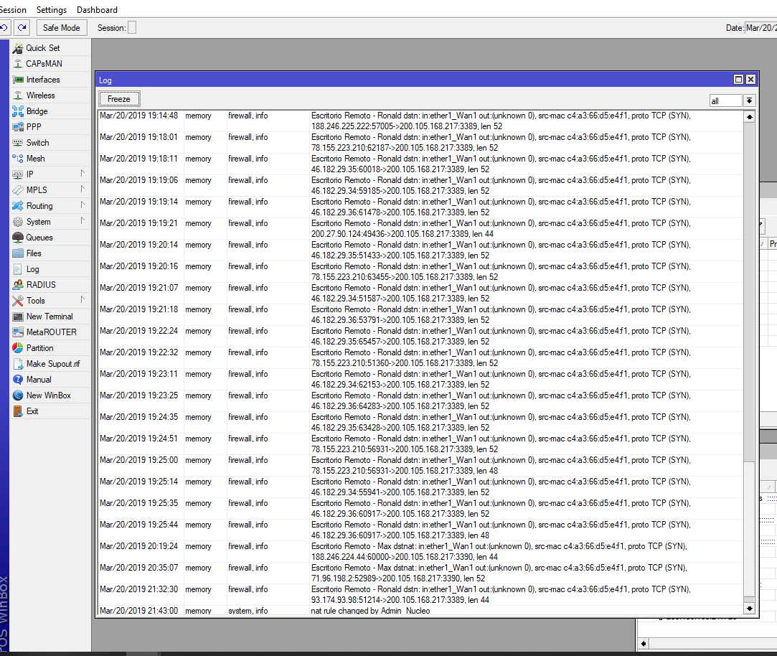This screenshot has width=777, height=656.
Task: Click the MPLS icon
Action: coord(18,190)
